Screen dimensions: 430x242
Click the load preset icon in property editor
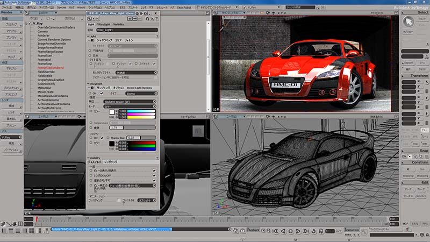click(x=130, y=19)
